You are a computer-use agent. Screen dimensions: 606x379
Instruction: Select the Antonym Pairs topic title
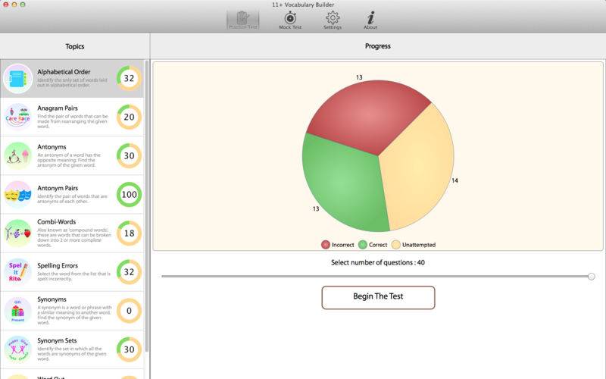point(58,188)
